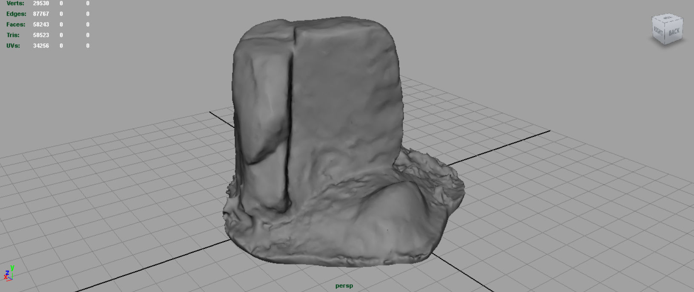Click the 'Edges:' heads-up label

16,14
